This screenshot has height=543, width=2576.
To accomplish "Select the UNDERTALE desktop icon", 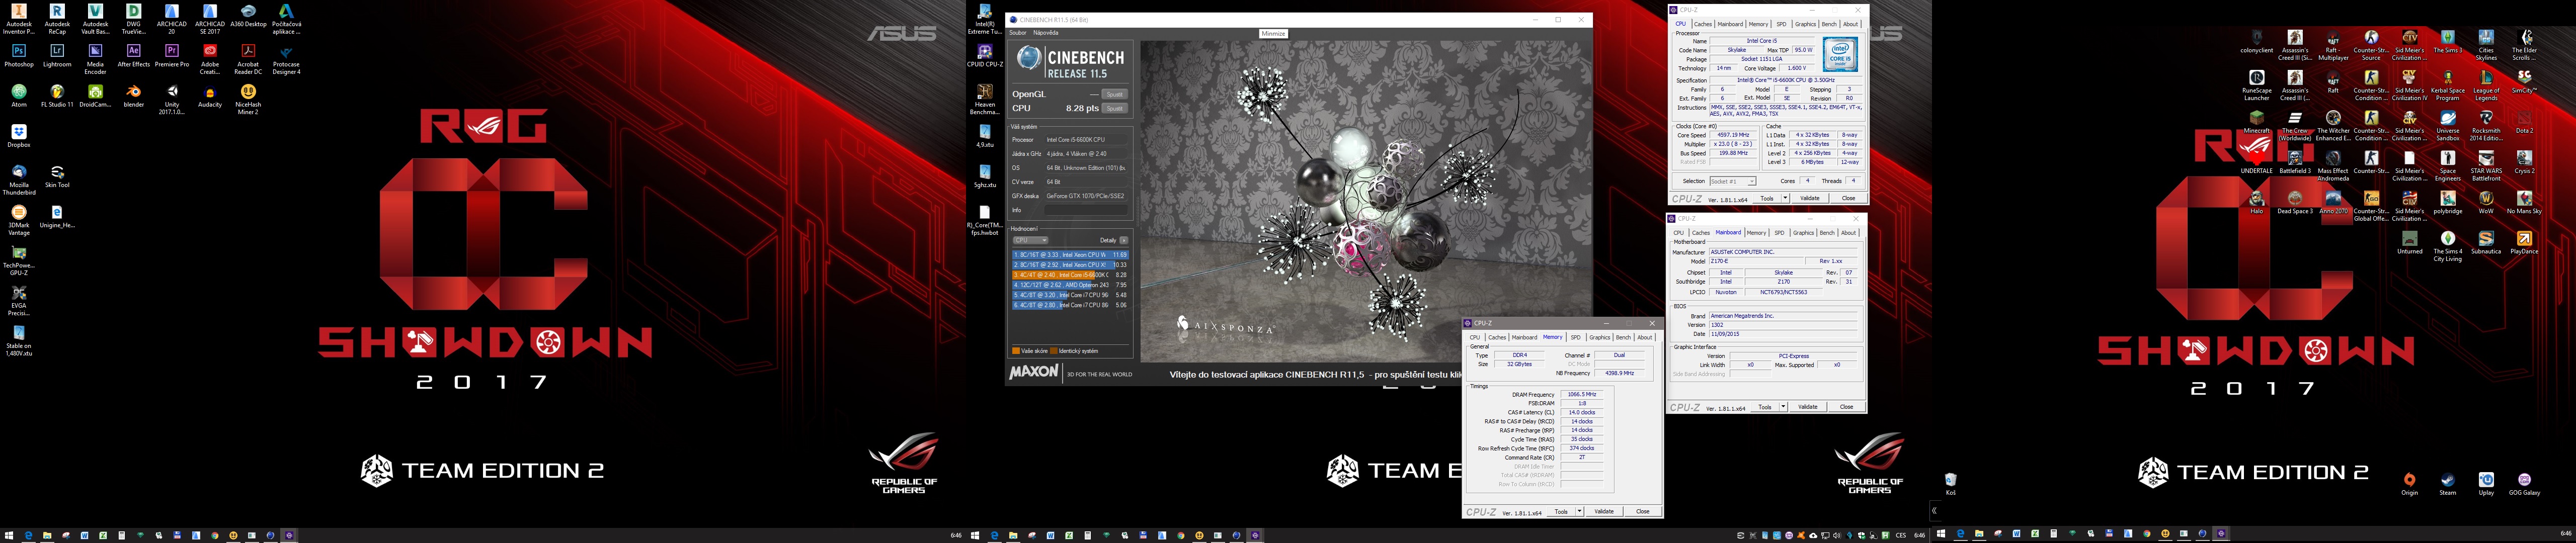I will click(x=2257, y=162).
